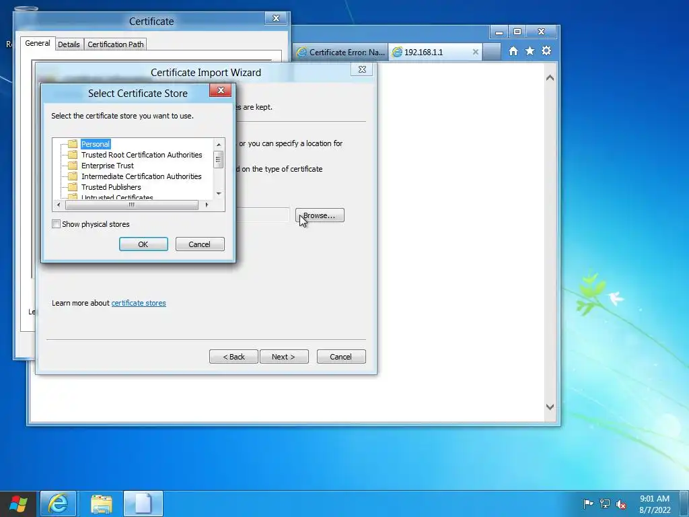Select the 192.168.1.1 browser tab
The image size is (689, 517).
435,53
